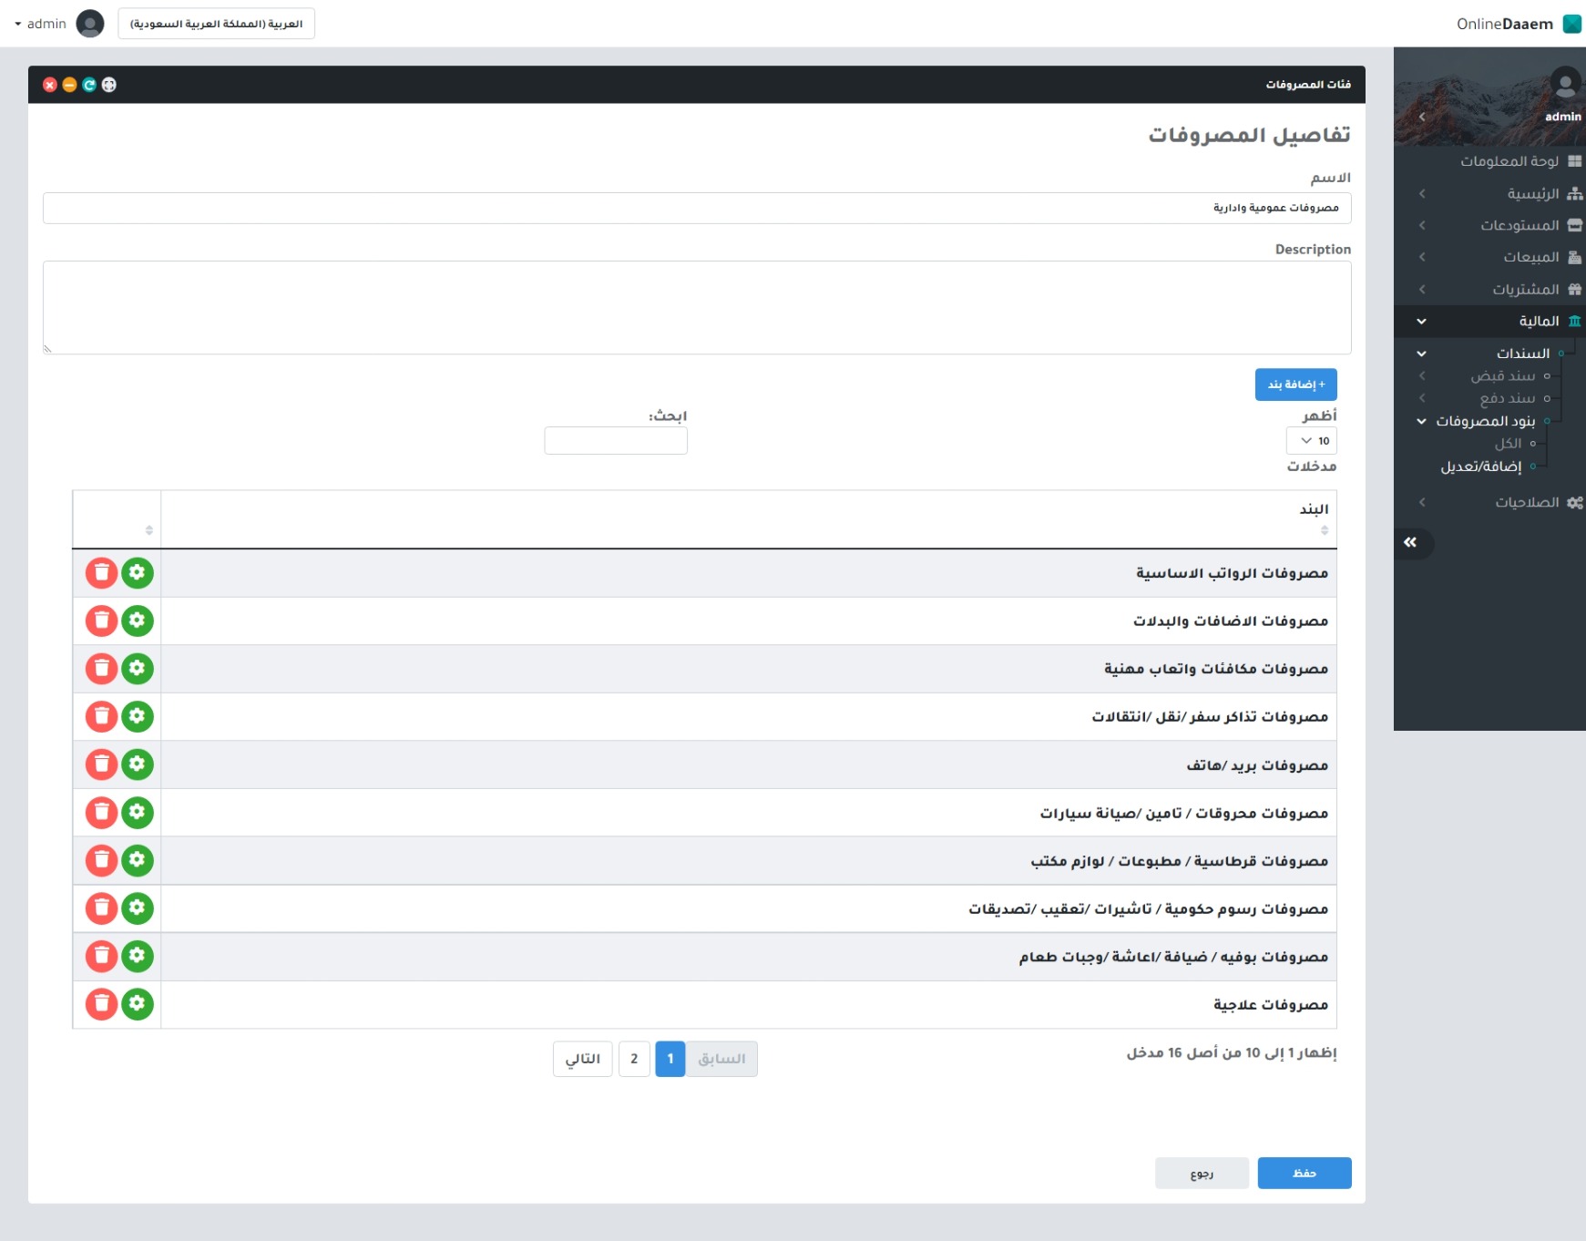Delete the مصروفات علاجية row with the trash icon
The height and width of the screenshot is (1241, 1586).
pos(101,1004)
